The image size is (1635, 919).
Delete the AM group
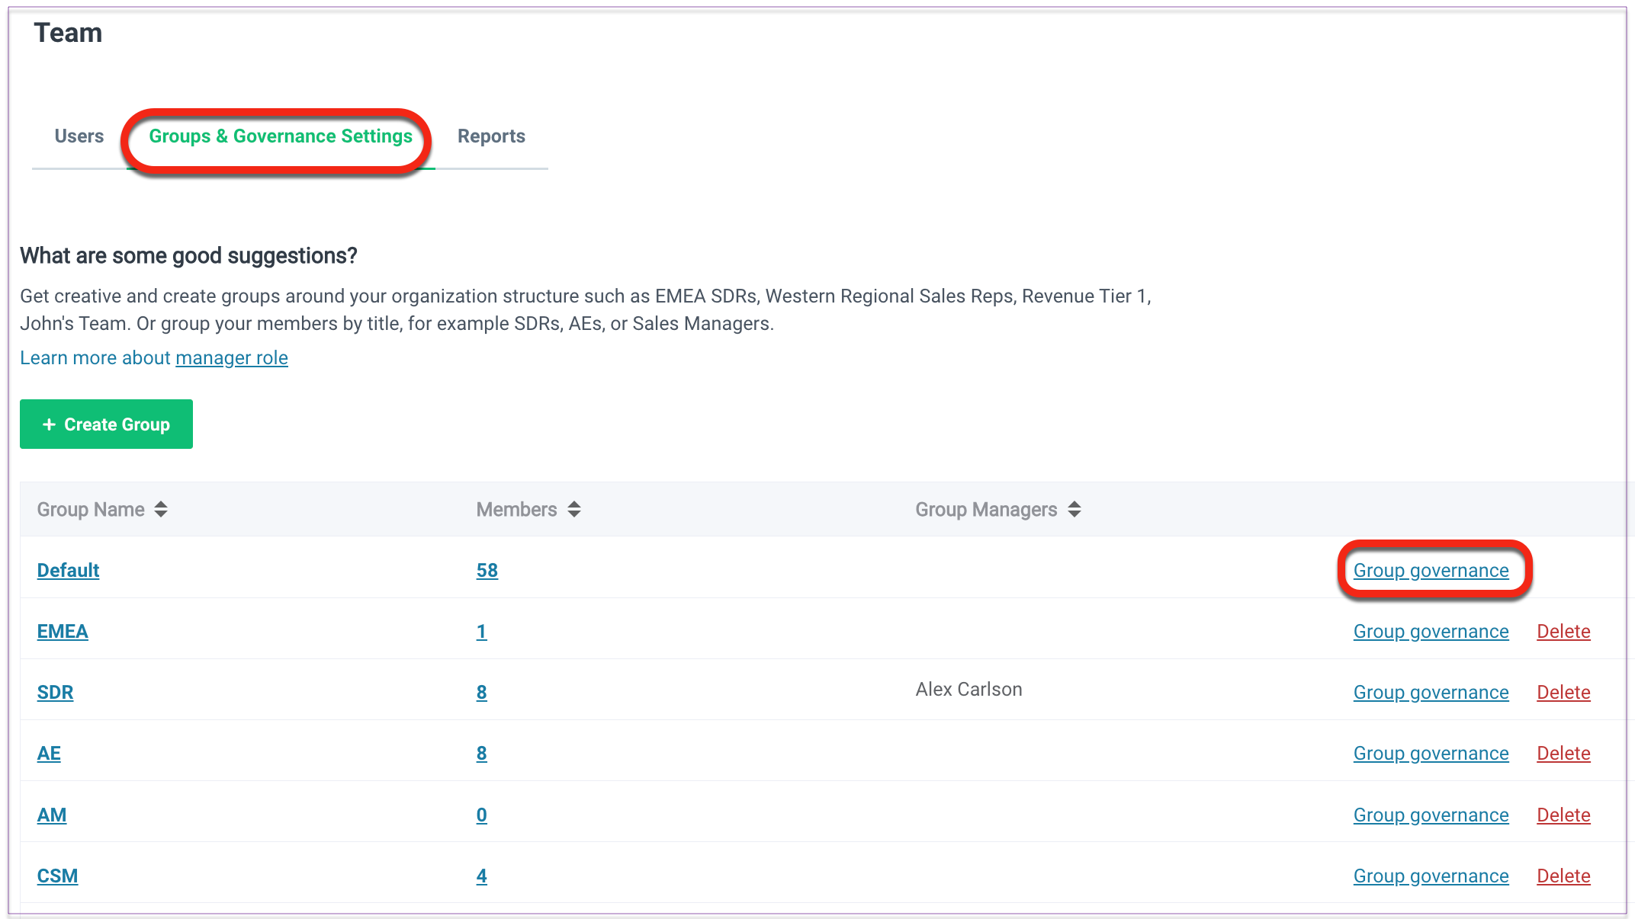tap(1563, 815)
